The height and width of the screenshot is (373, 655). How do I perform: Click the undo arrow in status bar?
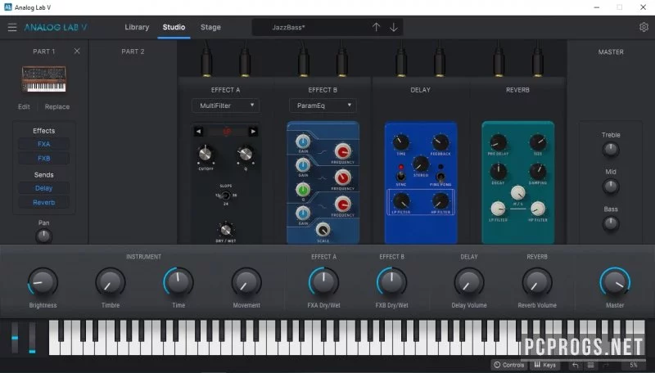tap(576, 365)
